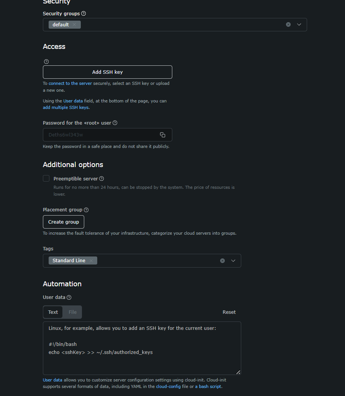The width and height of the screenshot is (345, 396).
Task: Remove the default security group tag
Action: pyautogui.click(x=74, y=24)
